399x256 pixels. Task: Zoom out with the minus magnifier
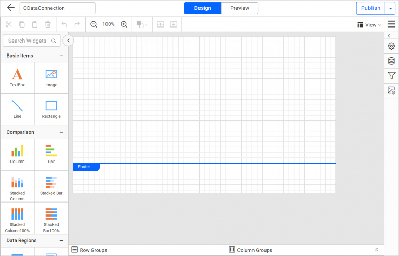pyautogui.click(x=94, y=24)
